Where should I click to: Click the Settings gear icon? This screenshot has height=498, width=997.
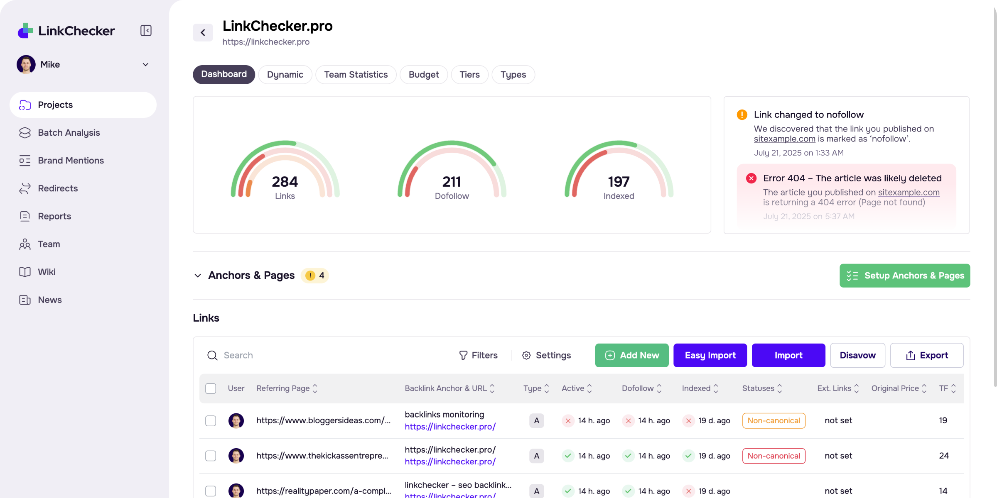(x=526, y=356)
